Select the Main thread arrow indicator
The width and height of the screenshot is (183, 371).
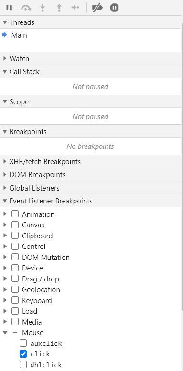tap(5, 35)
